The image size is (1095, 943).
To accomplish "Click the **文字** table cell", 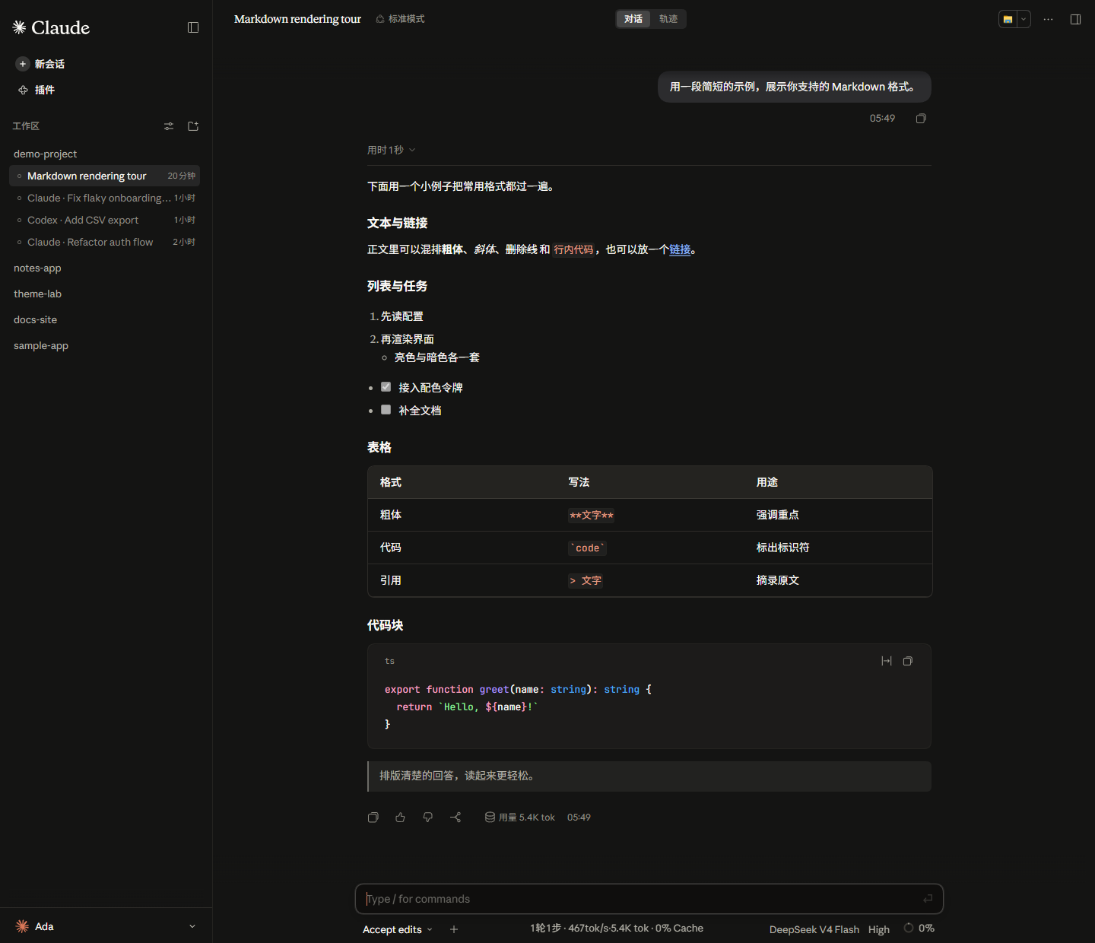I will point(592,515).
